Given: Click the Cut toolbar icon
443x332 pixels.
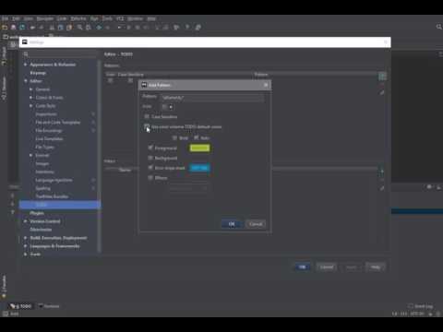Looking at the screenshot, I should pos(52,28).
